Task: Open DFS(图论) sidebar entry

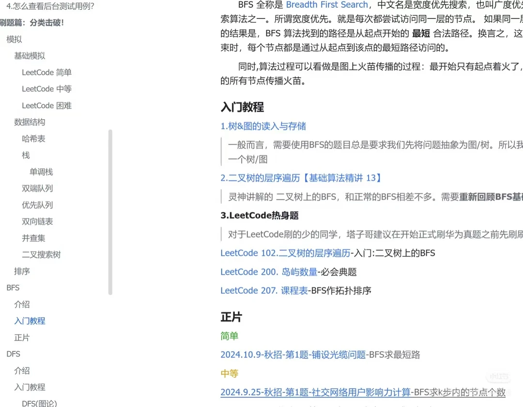Action: 39,403
